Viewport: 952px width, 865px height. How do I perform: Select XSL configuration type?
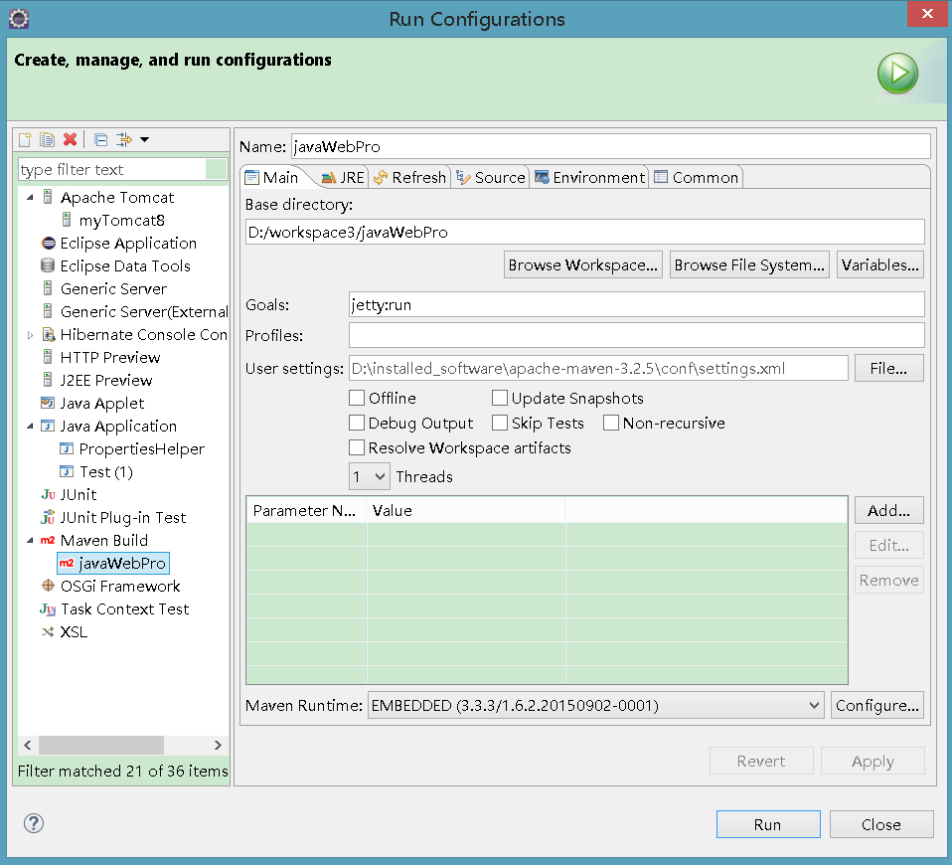[x=74, y=632]
